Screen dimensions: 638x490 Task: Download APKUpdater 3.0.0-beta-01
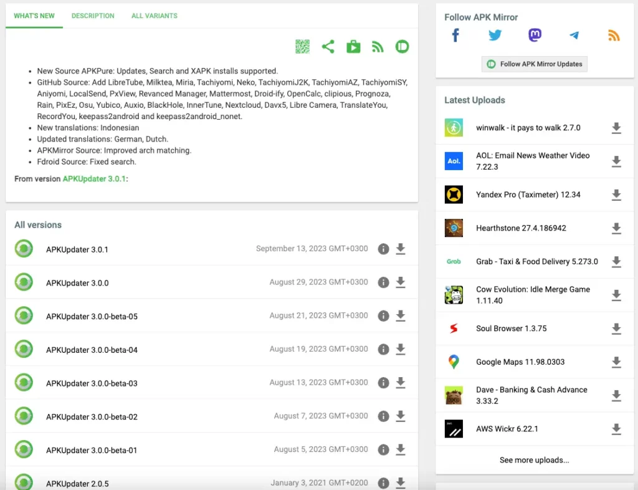pyautogui.click(x=401, y=449)
